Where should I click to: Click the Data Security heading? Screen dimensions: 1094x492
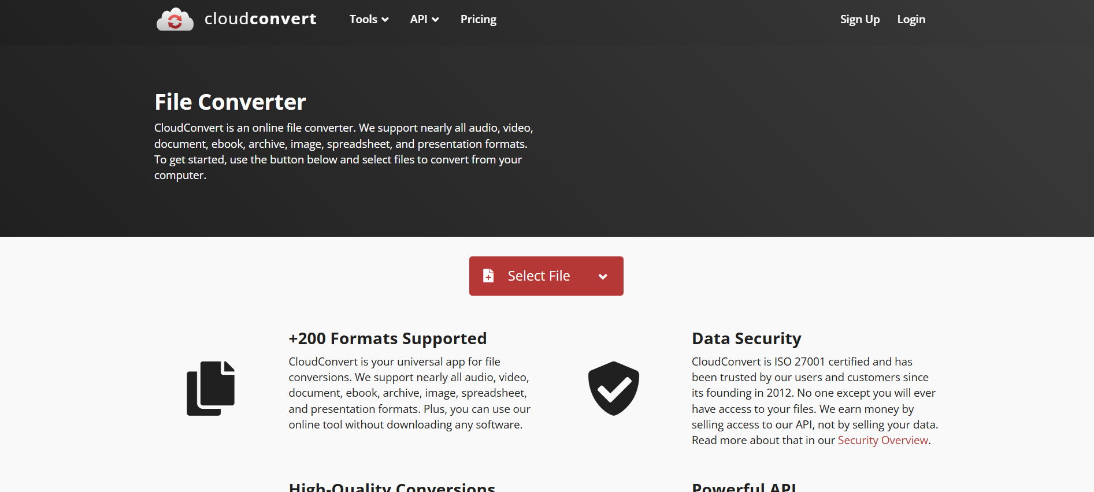click(x=747, y=338)
